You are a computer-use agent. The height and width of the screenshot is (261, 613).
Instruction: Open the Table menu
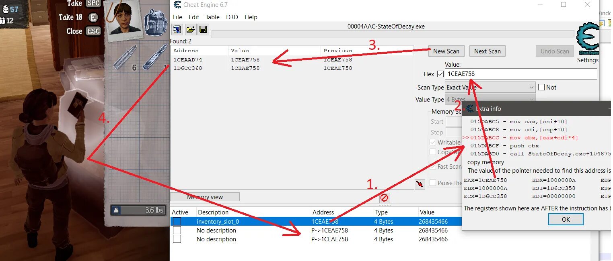[x=212, y=17]
